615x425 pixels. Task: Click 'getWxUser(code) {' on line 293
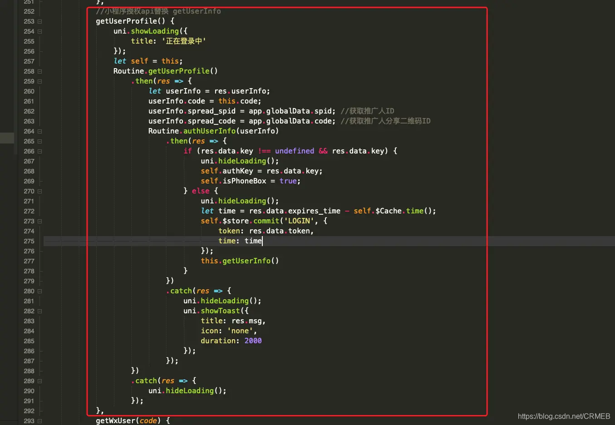[133, 420]
